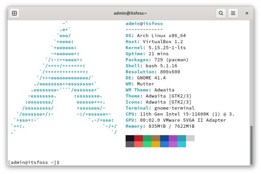Click the Terminal line 'gnome-terminal'

click(160, 108)
